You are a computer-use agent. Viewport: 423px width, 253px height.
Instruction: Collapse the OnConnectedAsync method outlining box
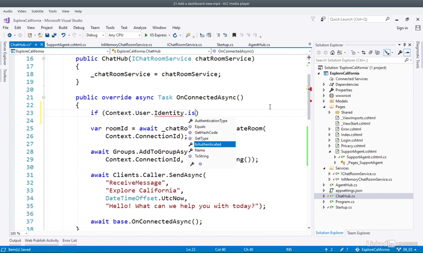click(44, 97)
